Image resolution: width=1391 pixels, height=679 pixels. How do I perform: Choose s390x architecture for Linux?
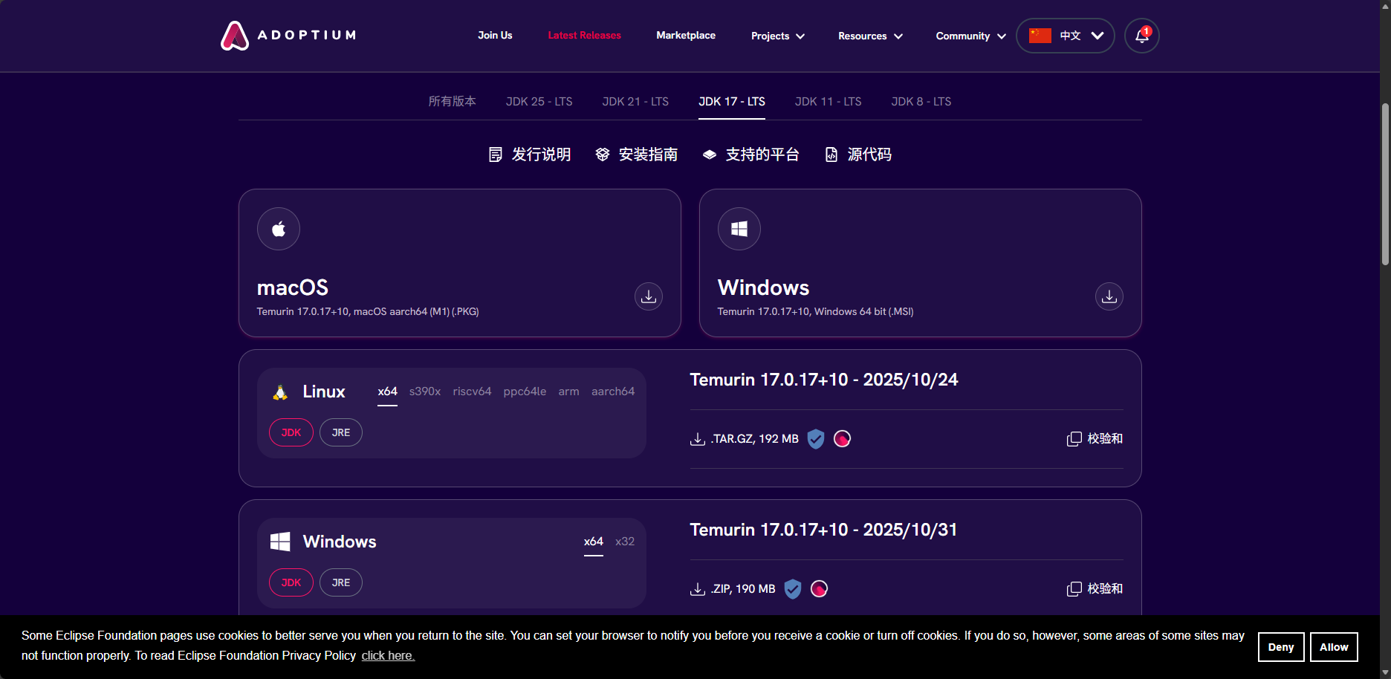[425, 392]
